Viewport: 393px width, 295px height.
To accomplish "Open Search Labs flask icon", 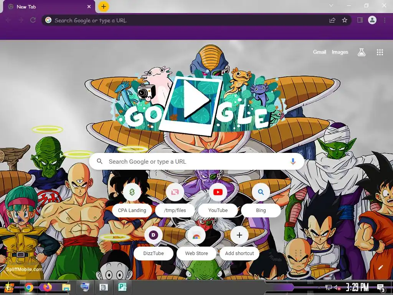I will 362,52.
